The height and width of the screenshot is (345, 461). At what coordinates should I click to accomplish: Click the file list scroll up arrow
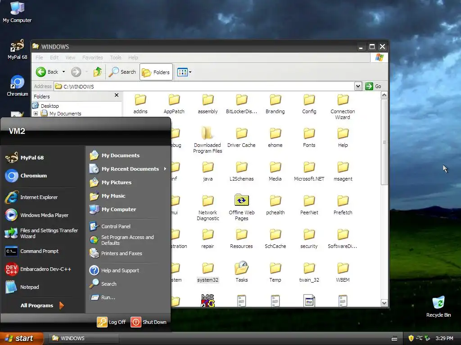click(384, 95)
